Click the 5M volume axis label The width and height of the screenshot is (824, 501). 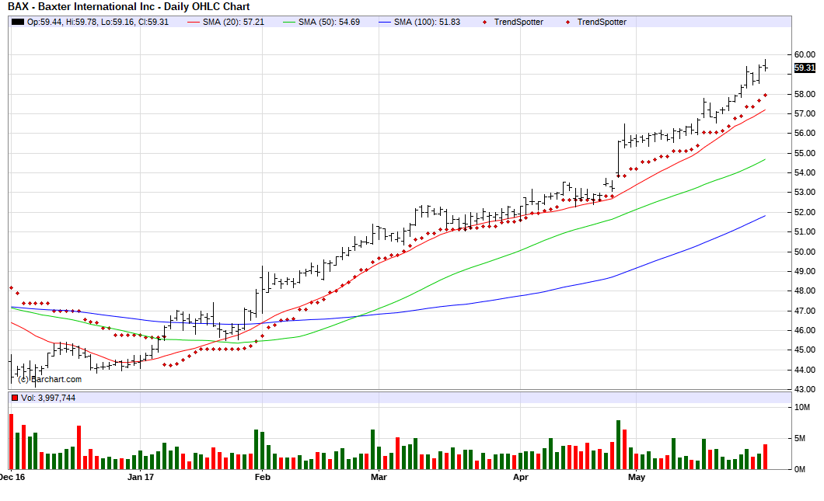pos(799,439)
